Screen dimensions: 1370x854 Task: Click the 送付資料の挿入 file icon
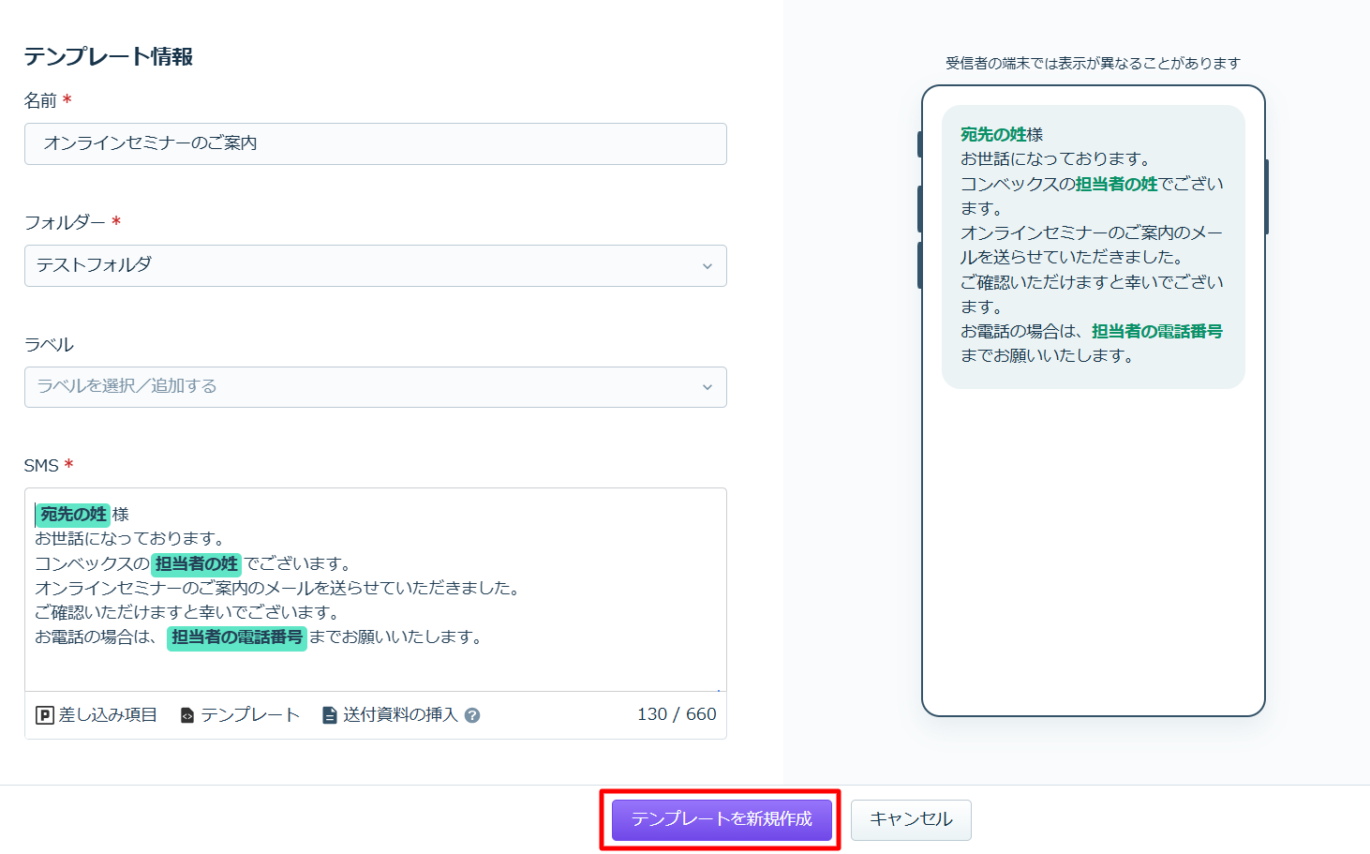pyautogui.click(x=329, y=715)
